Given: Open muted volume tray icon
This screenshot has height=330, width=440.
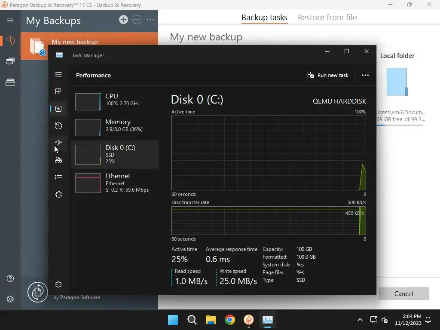Looking at the screenshot, I should (x=385, y=320).
